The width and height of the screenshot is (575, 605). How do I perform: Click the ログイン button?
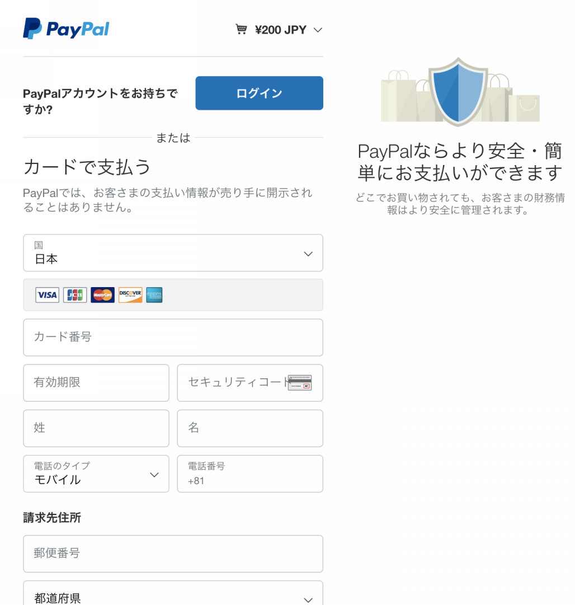pos(259,93)
